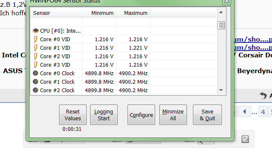Open the second truncated forum link below it
Image resolution: width=272 pixels, height=153 pixels.
pos(253,48)
